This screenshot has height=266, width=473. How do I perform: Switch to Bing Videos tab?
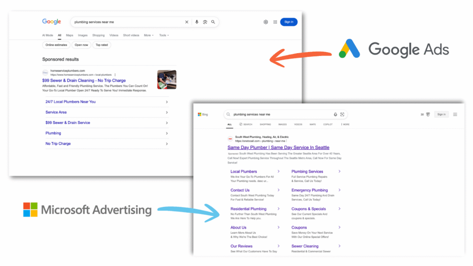(x=298, y=124)
